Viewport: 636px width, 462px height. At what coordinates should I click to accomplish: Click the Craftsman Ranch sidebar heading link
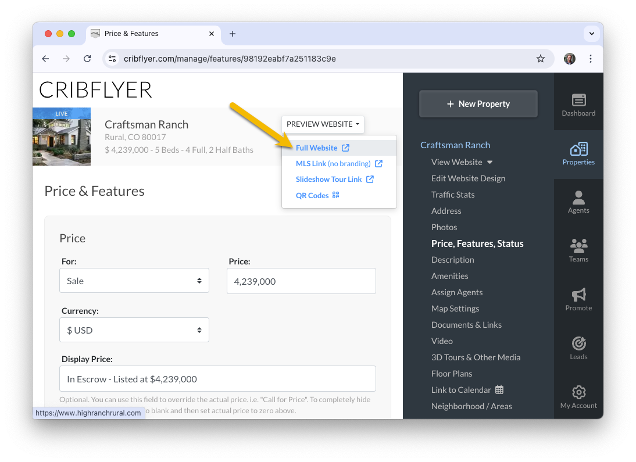tap(455, 145)
